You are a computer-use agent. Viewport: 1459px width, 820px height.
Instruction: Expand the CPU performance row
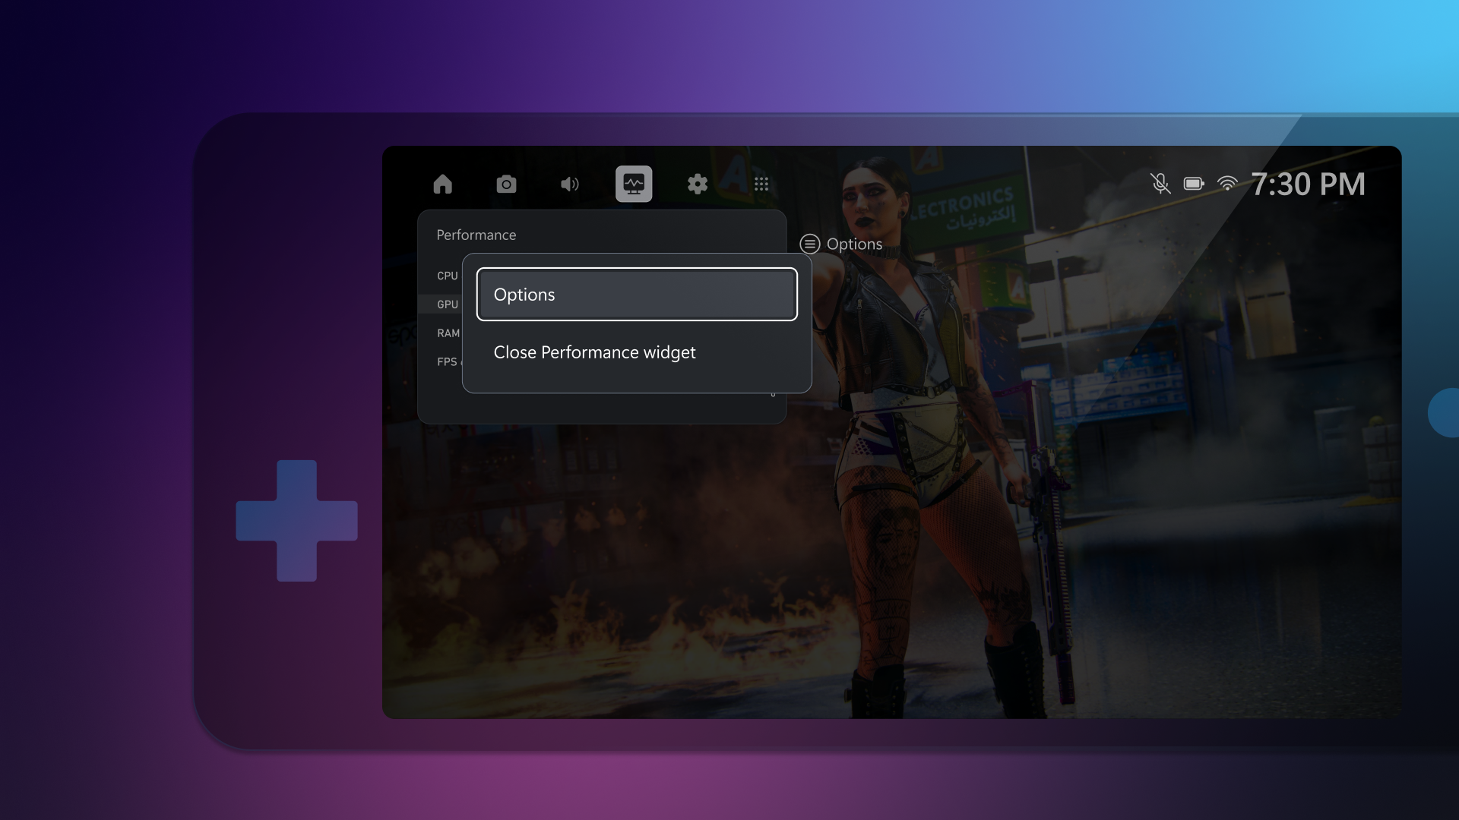point(446,273)
